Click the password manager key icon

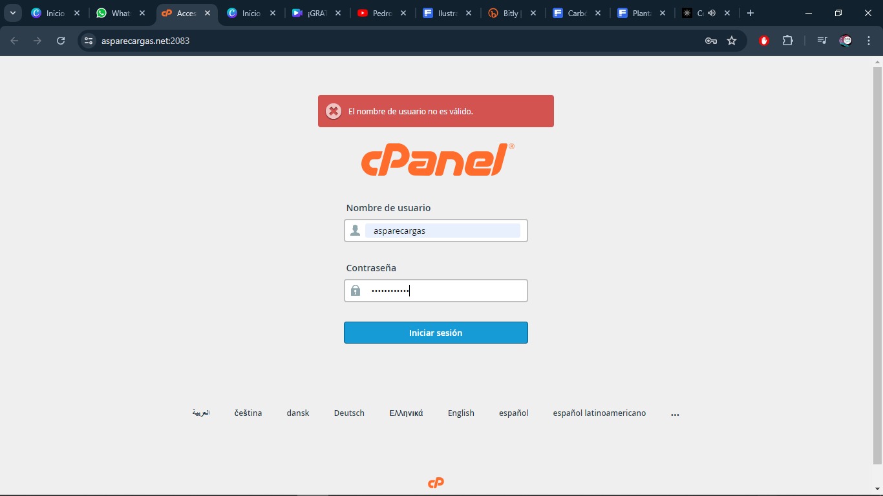(x=710, y=41)
